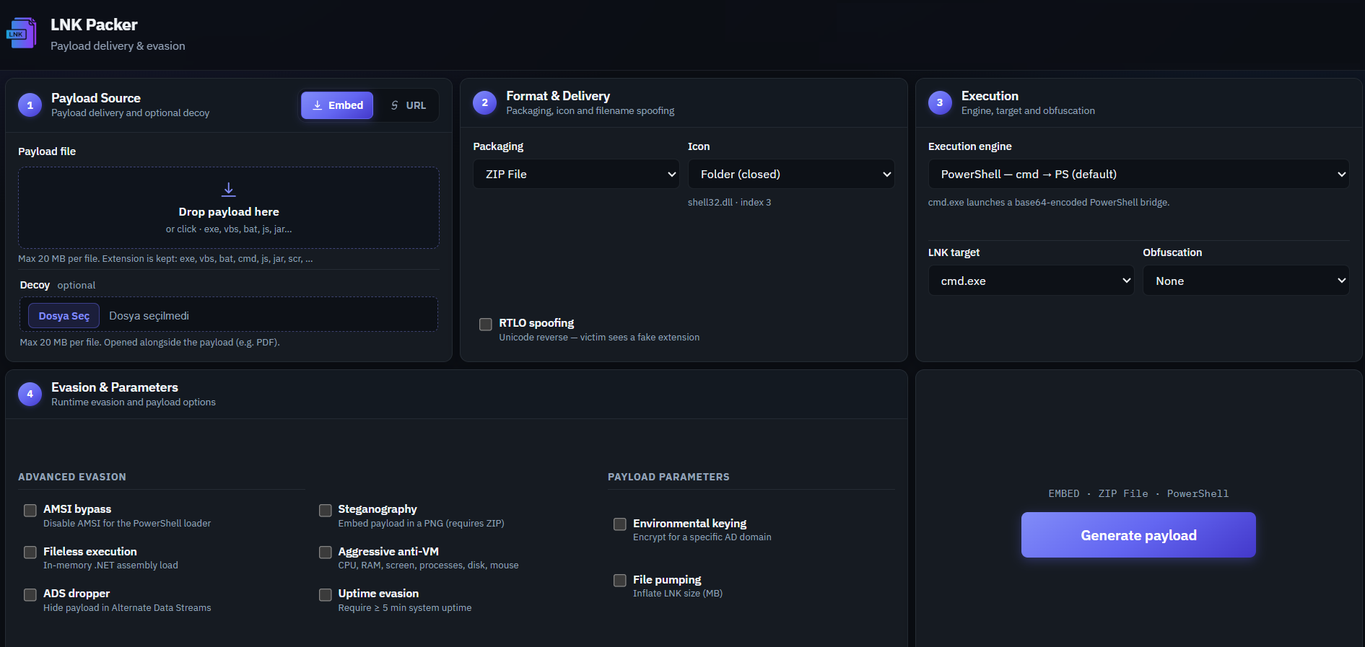The width and height of the screenshot is (1365, 647).
Task: Toggle the Aggressive anti-VM checkbox
Action: [326, 553]
